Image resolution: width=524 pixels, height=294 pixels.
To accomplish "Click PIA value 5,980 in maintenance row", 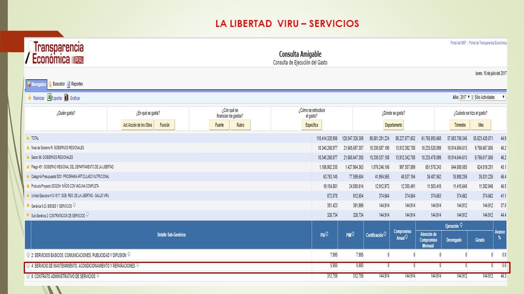I will [x=333, y=266].
